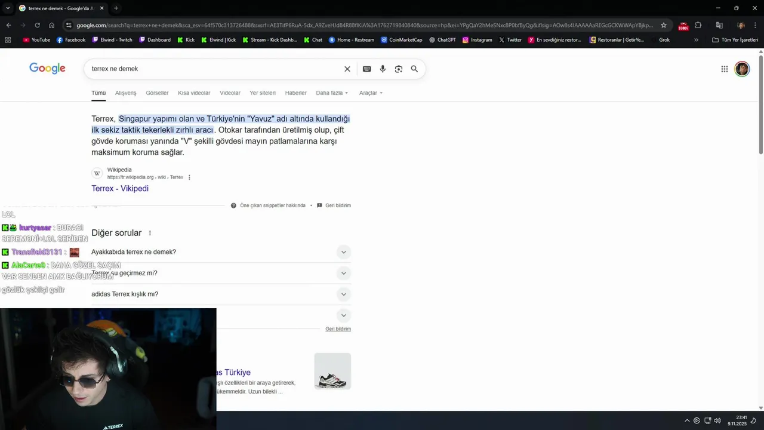
Task: Start a voice search with the microphone
Action: tap(383, 69)
